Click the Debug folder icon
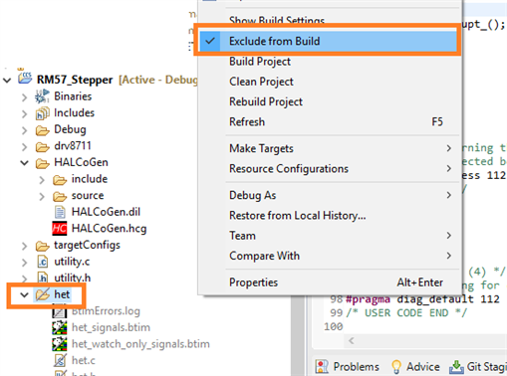This screenshot has height=376, width=507. pyautogui.click(x=43, y=130)
